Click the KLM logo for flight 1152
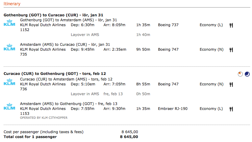Image resolution: width=252 pixels, height=142 pixels. click(x=9, y=23)
